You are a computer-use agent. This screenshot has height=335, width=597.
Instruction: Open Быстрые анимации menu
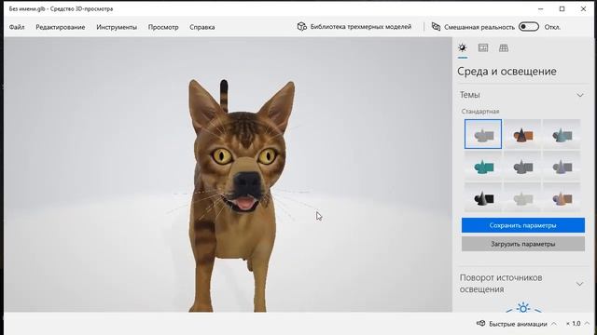pos(518,324)
